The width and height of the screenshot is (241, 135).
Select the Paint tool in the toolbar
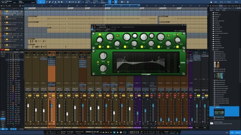point(53,2)
